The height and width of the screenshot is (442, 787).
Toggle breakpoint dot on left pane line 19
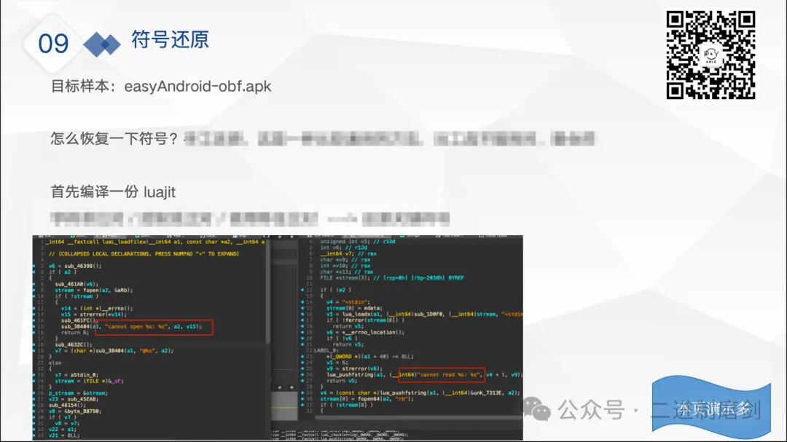pos(36,350)
